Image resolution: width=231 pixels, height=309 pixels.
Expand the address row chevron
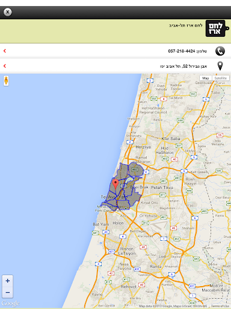[x=5, y=66]
